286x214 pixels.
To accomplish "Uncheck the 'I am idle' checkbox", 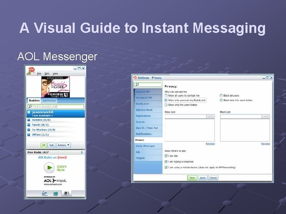I will 166,156.
